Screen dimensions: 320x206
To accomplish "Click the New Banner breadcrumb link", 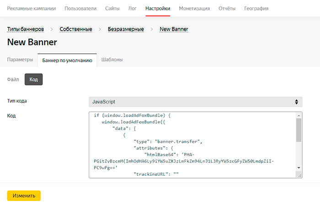I will (174, 29).
